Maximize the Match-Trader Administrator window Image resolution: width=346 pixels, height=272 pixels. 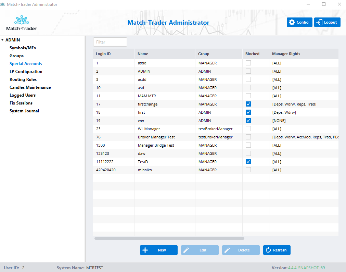click(x=324, y=4)
